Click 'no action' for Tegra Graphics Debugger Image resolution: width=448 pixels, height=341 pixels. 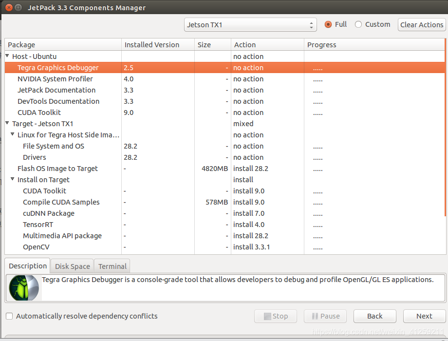[248, 68]
